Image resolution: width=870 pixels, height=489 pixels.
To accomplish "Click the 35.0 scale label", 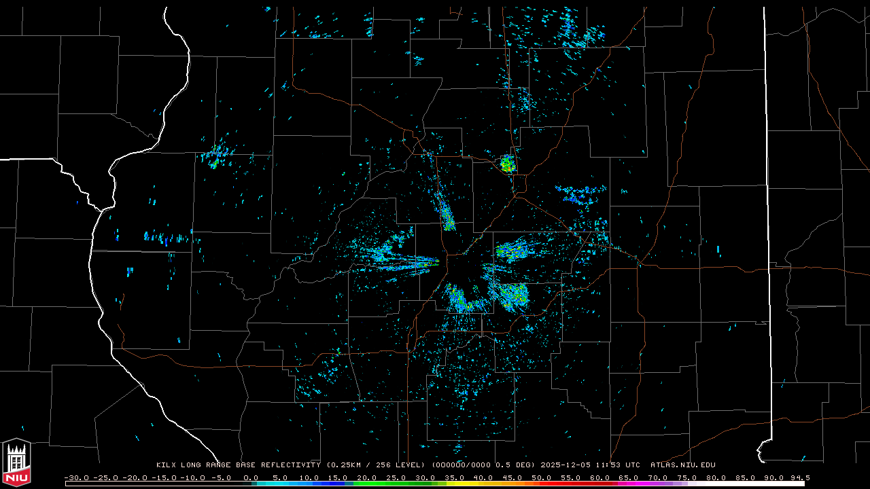I will coord(454,477).
